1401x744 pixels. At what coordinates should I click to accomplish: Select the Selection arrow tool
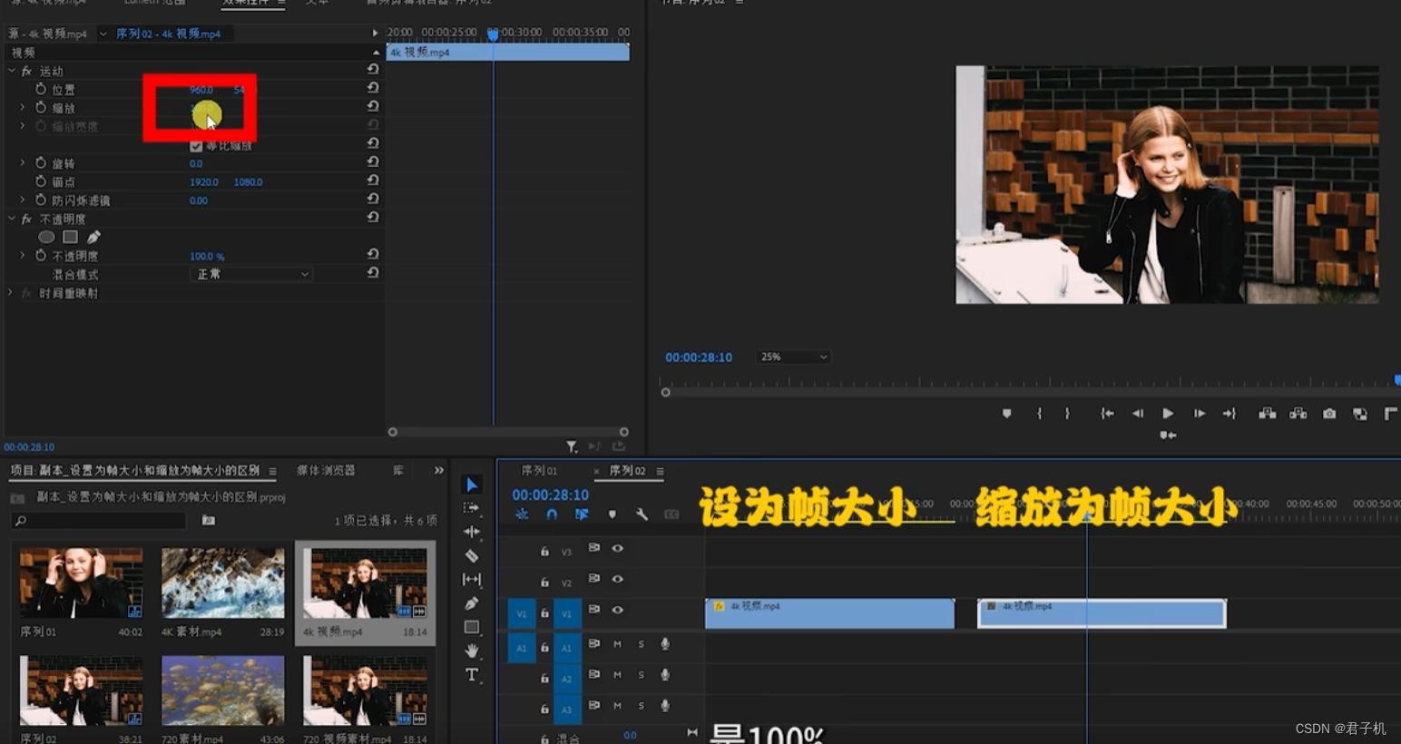coord(472,485)
